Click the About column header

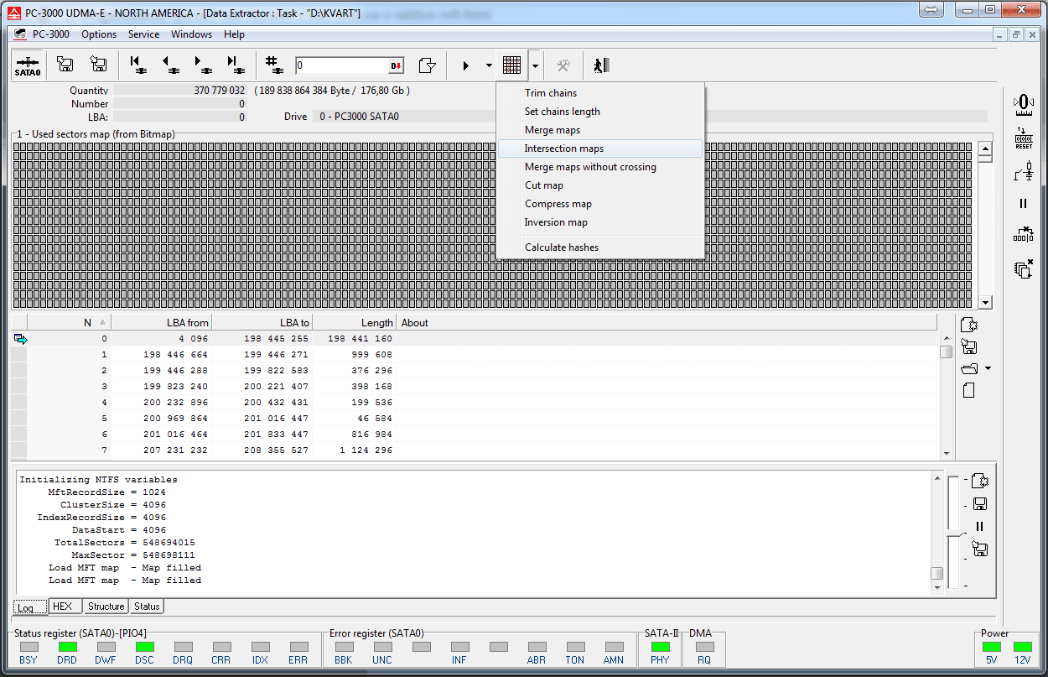(x=667, y=323)
